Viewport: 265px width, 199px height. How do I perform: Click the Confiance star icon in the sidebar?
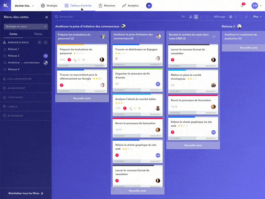click(x=5, y=97)
